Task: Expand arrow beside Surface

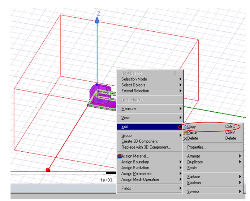Action: click(x=240, y=177)
